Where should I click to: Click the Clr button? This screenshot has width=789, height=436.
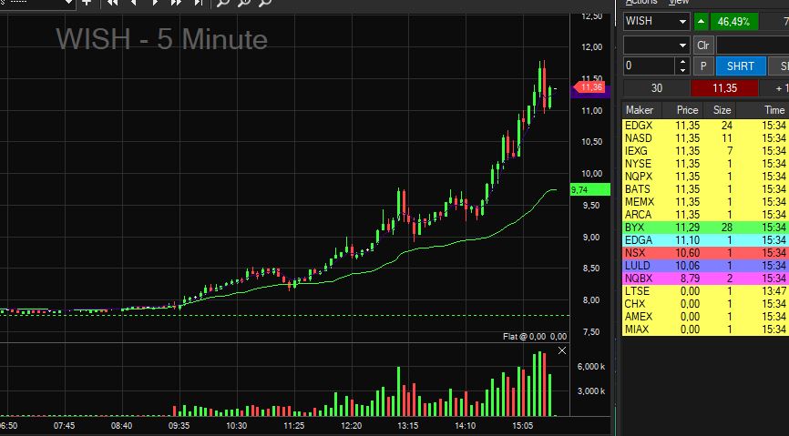[703, 46]
